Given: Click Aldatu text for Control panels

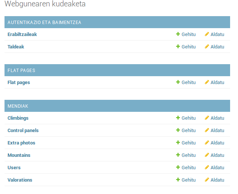Looking at the screenshot, I should point(217,131).
